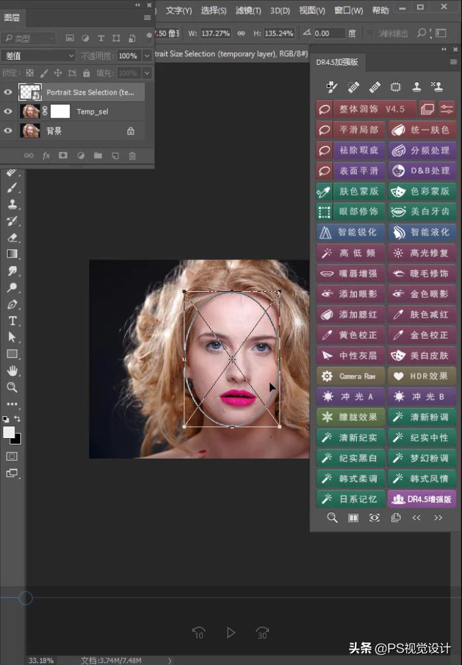462x665 pixels.
Task: Click the 智能液化 button
Action: [422, 232]
